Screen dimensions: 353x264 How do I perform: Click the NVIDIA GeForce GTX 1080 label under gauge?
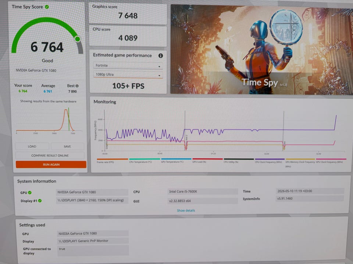pyautogui.click(x=36, y=70)
